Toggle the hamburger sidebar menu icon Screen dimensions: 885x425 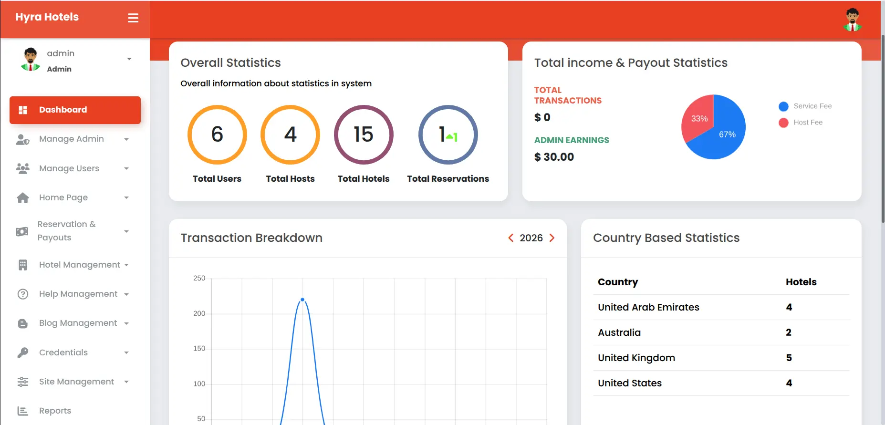pos(133,18)
